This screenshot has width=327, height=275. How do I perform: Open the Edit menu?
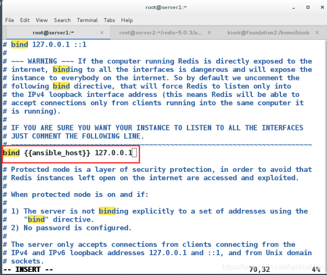25,20
